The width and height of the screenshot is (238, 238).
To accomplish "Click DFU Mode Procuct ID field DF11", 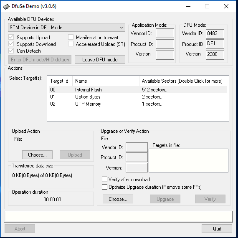I will (x=215, y=44).
